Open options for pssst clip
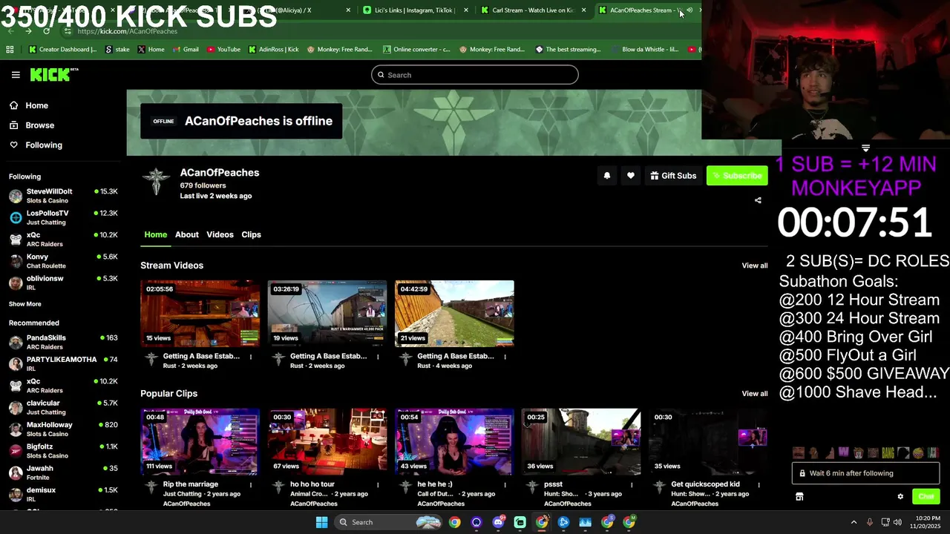 coord(632,485)
